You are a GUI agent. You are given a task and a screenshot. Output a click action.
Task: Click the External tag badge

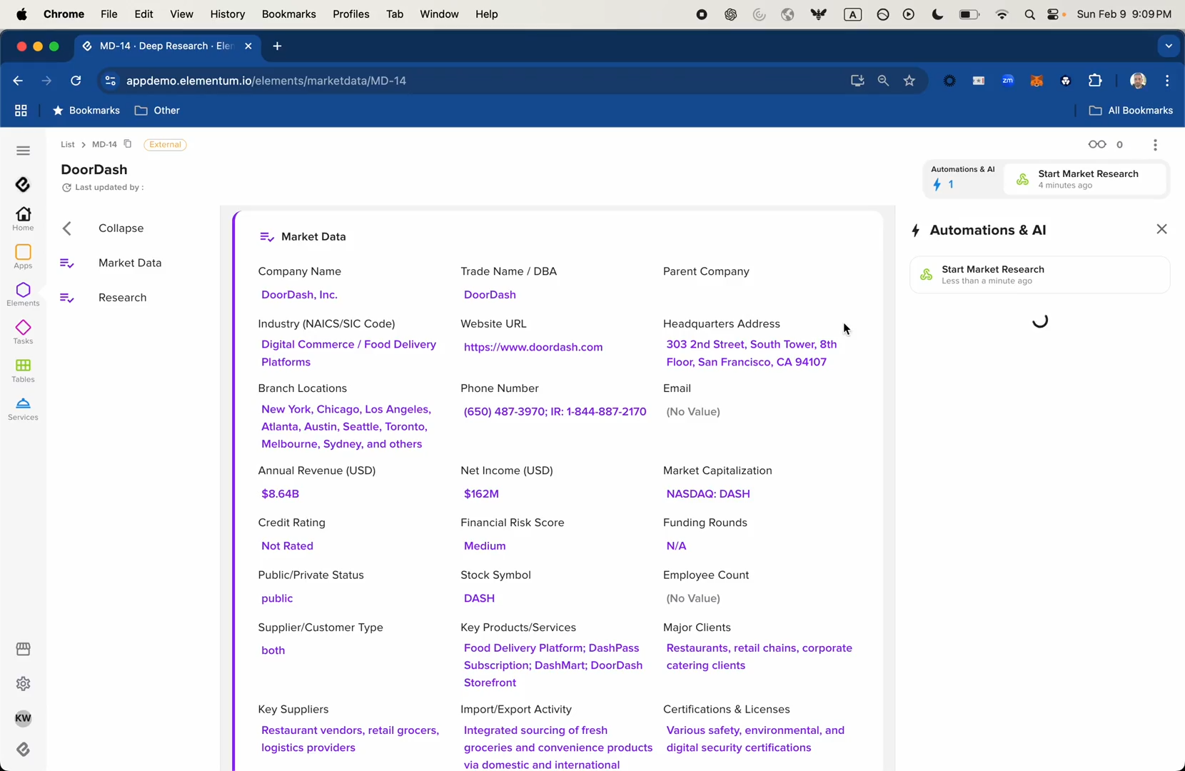(165, 144)
